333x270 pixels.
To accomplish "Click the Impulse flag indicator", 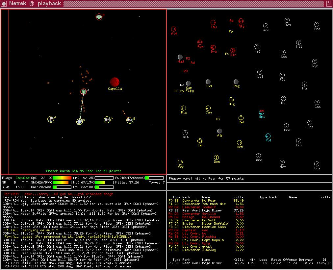I will [23, 178].
